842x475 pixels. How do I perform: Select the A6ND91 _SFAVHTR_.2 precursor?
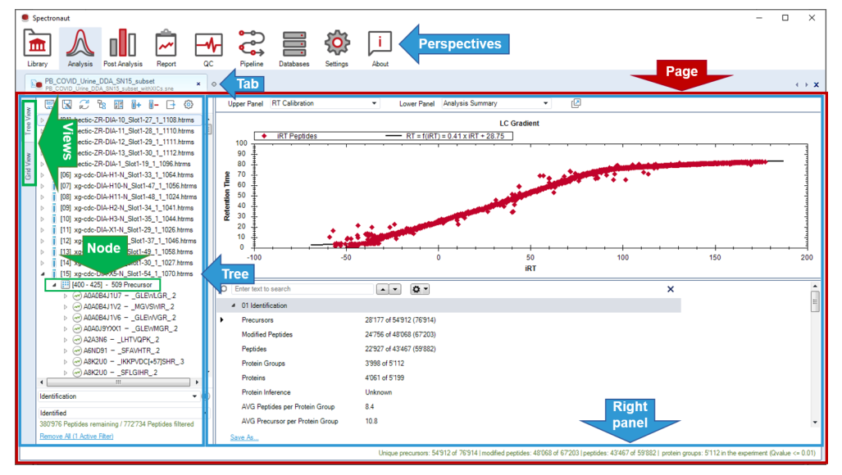tap(121, 351)
